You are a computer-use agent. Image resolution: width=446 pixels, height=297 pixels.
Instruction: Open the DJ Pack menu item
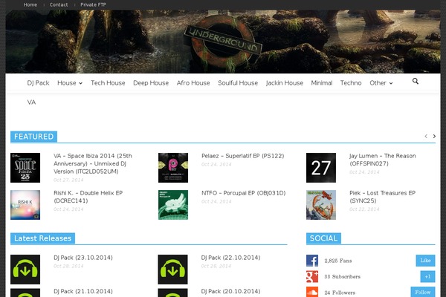point(39,83)
